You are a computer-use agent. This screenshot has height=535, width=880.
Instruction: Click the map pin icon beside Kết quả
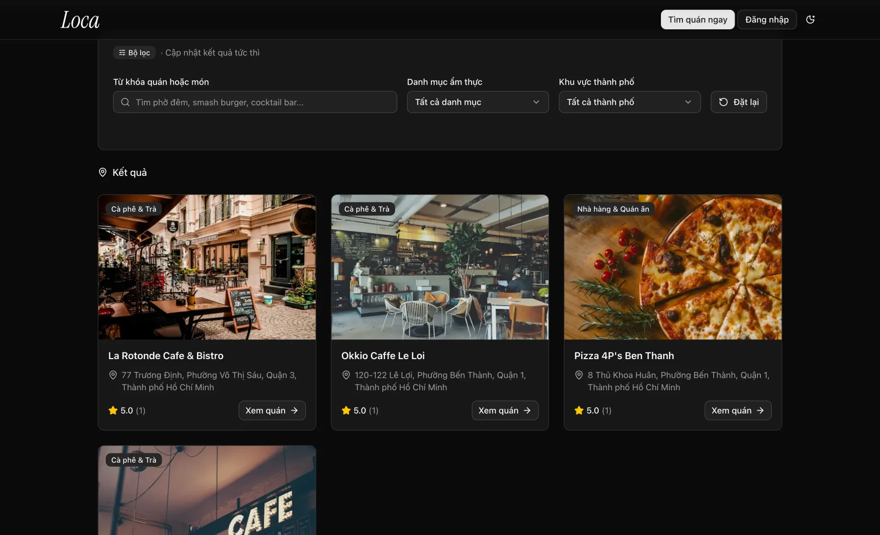tap(103, 172)
